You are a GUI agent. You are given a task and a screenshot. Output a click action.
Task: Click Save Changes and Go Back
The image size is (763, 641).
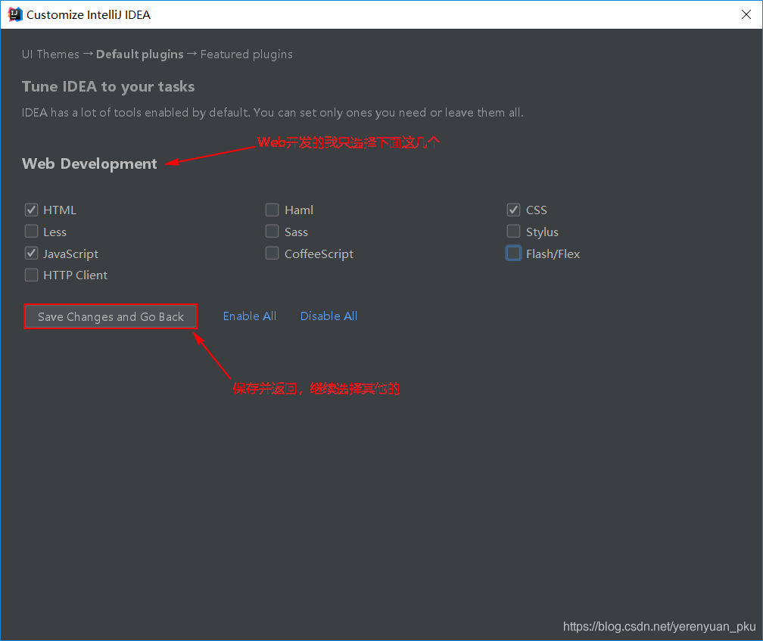point(111,316)
